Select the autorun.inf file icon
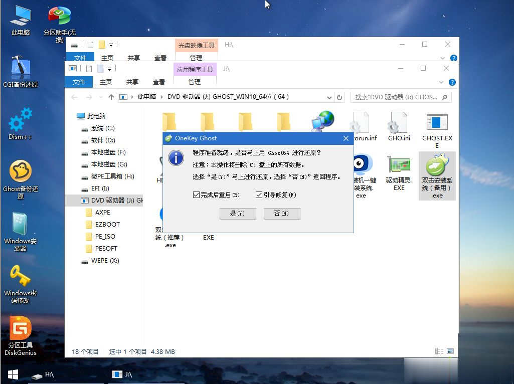Screen dimensions: 514x384 click(x=363, y=126)
